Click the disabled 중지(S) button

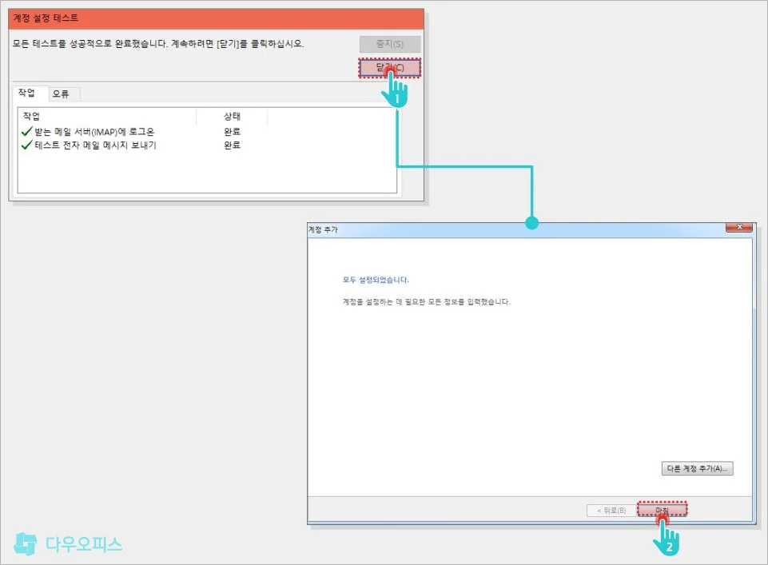pos(389,44)
